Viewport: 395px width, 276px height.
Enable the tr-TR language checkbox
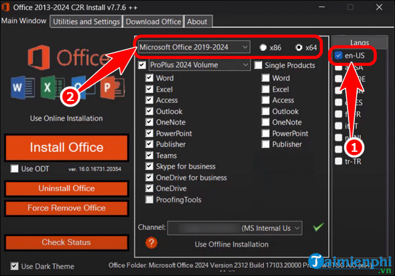coord(339,161)
